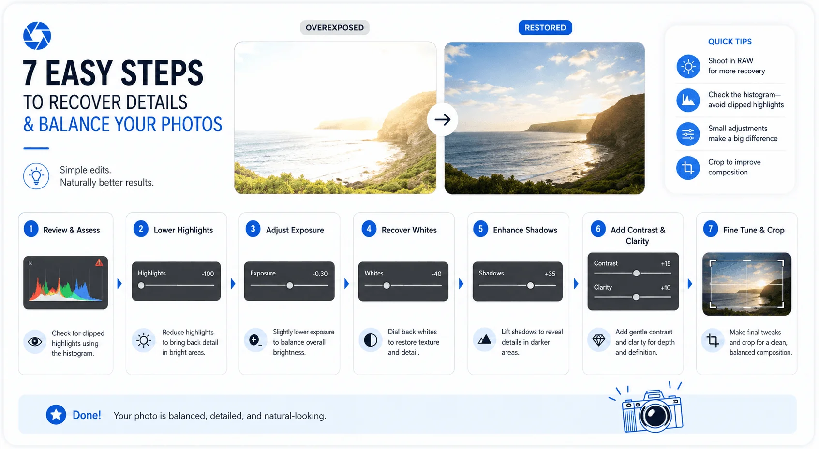Click the overexposed coastal photo

[x=335, y=118]
